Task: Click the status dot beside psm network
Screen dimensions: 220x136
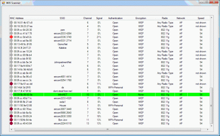Action: [x=11, y=30]
